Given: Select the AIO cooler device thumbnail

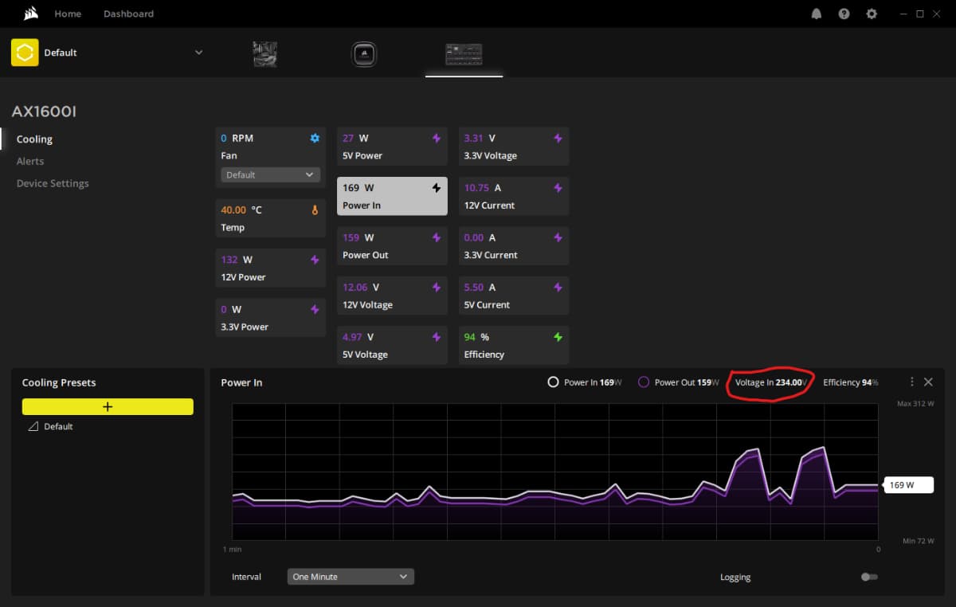Looking at the screenshot, I should point(364,54).
